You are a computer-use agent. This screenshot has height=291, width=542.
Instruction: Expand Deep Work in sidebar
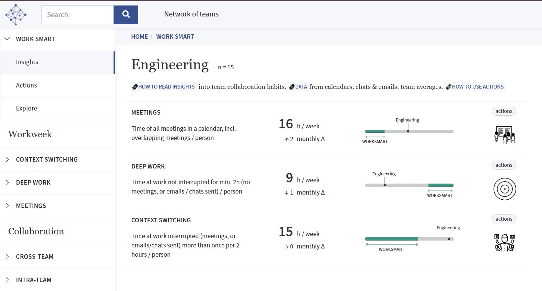pos(7,183)
